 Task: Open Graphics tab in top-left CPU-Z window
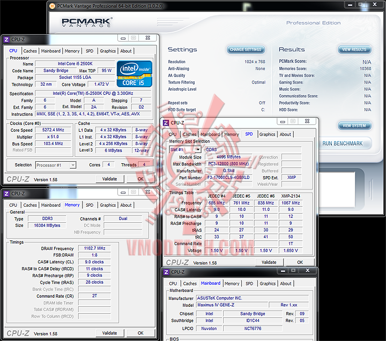click(108, 51)
